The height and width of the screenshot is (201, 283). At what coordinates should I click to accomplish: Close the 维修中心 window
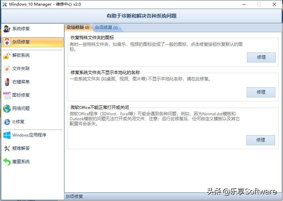pos(274,4)
